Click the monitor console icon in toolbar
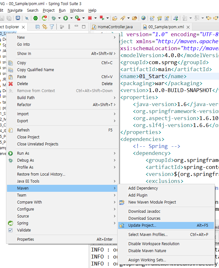219x268 pixels. 18,18
